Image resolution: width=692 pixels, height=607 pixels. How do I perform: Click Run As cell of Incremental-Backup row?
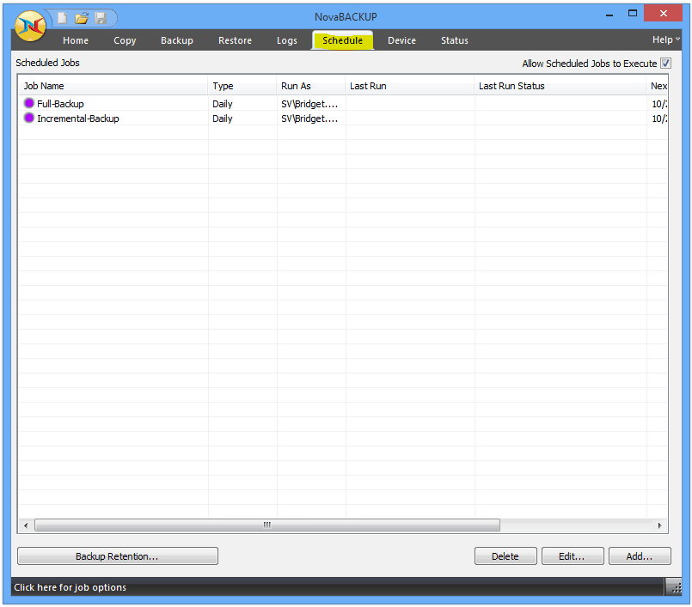point(309,118)
